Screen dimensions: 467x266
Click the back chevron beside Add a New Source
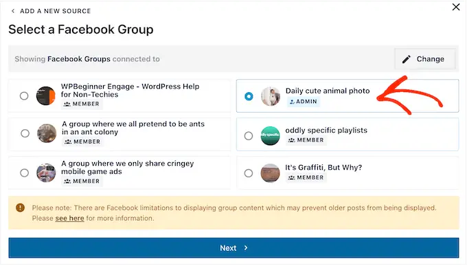[12, 11]
